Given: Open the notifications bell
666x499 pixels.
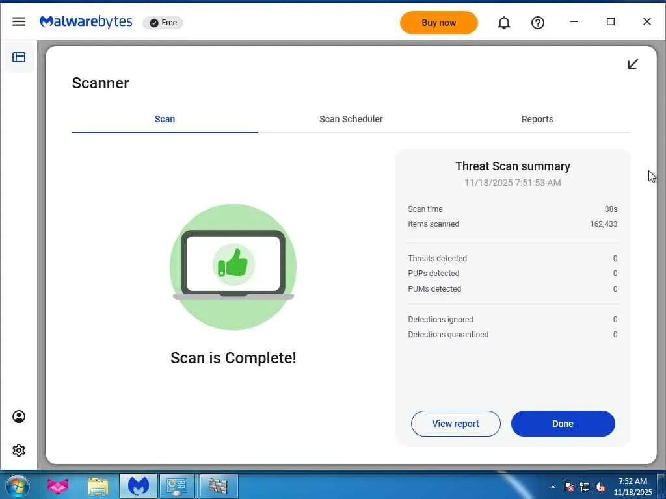Looking at the screenshot, I should [504, 23].
